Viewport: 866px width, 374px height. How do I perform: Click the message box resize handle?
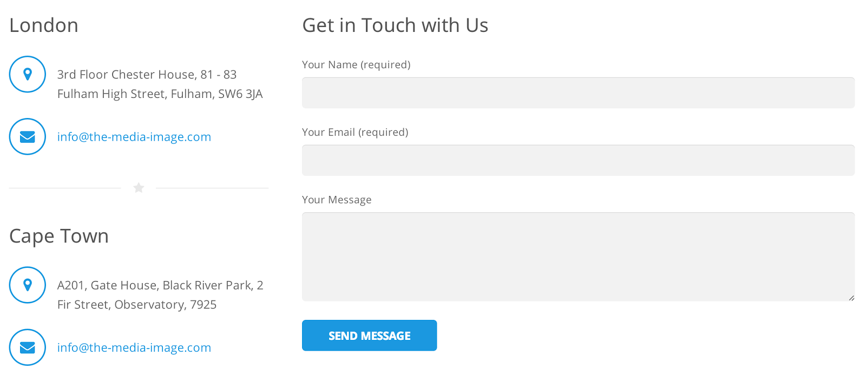(851, 298)
